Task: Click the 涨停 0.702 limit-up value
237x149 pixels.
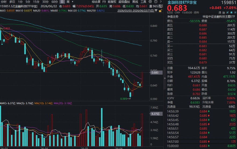Action: coord(196,94)
